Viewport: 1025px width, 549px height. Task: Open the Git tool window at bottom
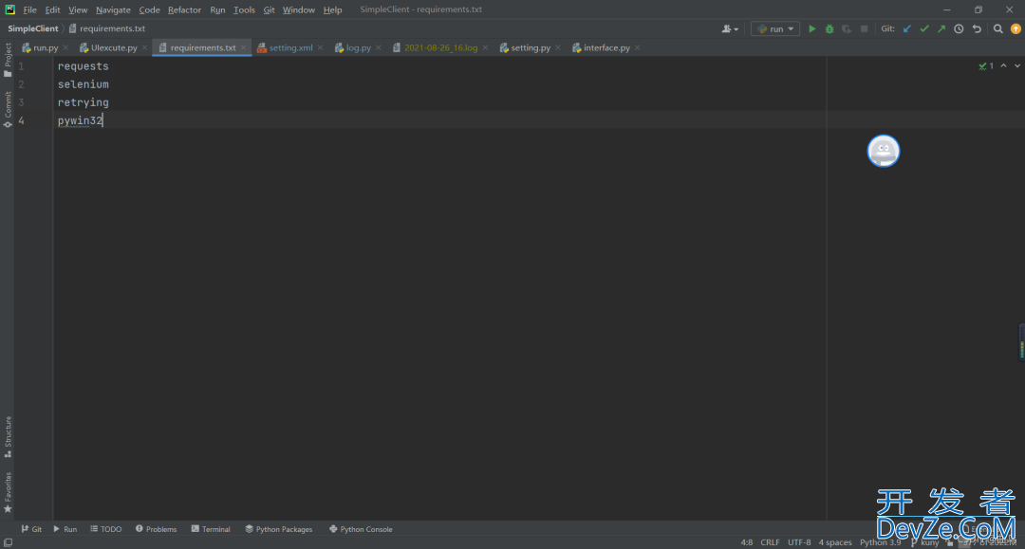[x=31, y=529]
